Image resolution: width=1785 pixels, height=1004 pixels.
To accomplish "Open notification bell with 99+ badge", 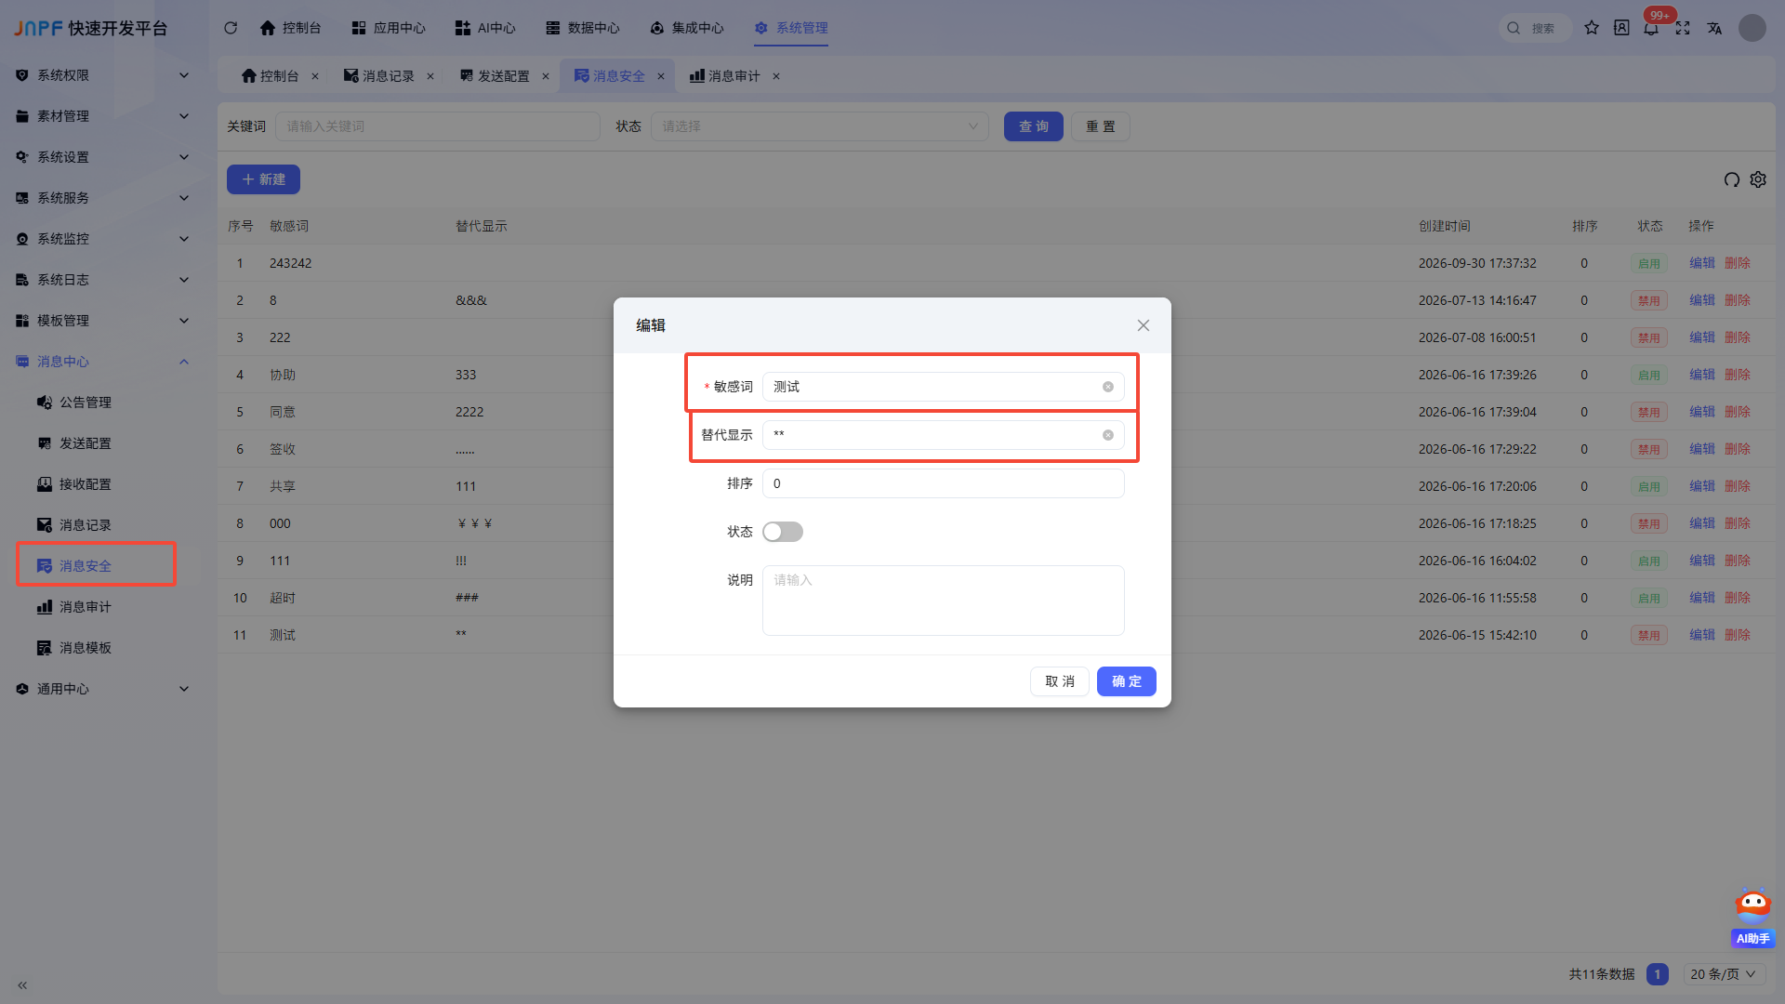I will point(1651,28).
